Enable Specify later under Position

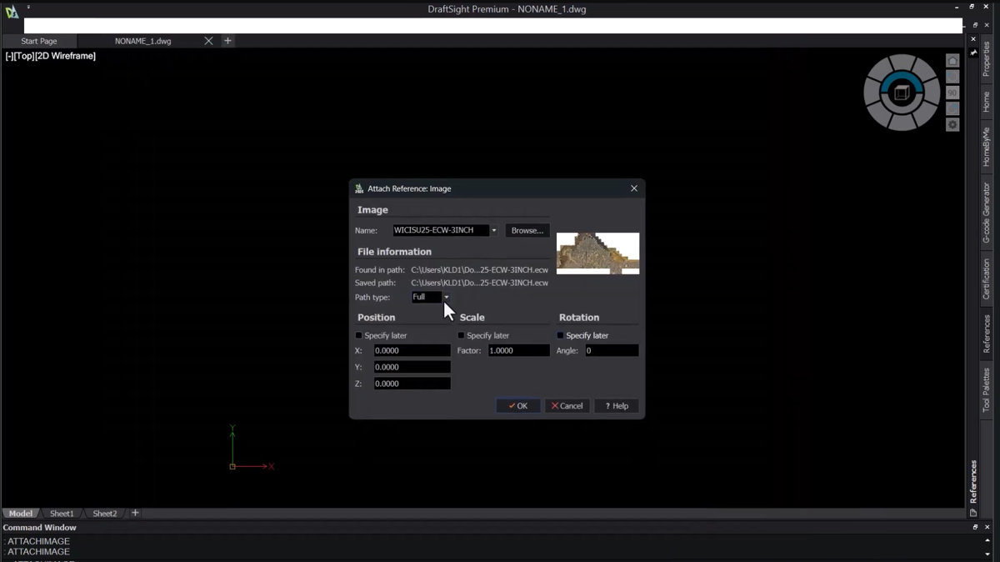pyautogui.click(x=359, y=335)
